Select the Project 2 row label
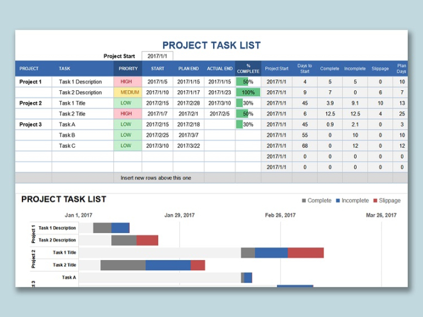Screen dimensions: 423x317 click(x=31, y=103)
